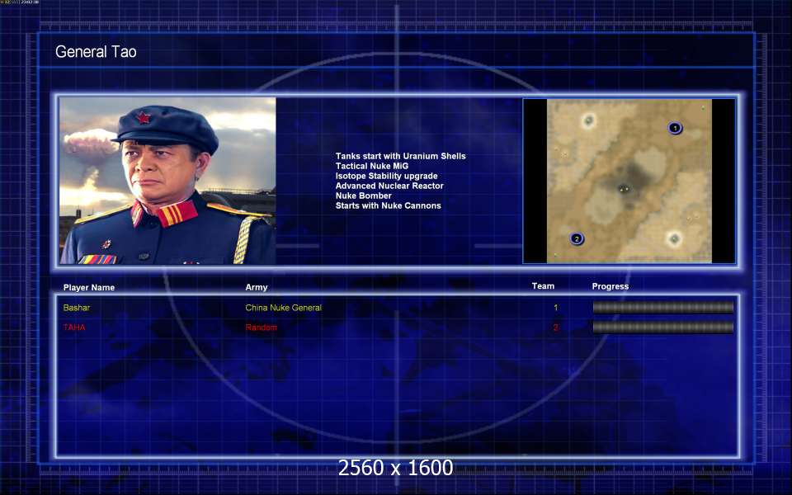The image size is (792, 495).
Task: Click start position marker 2 on the map
Action: (x=577, y=238)
